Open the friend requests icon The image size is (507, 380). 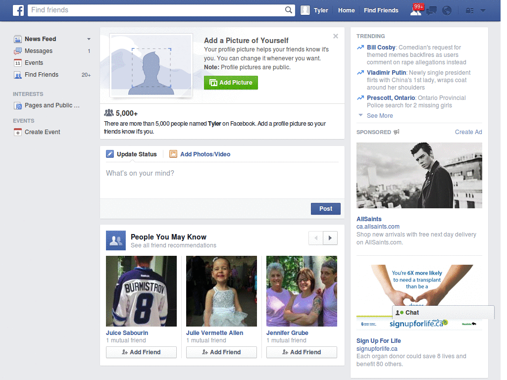point(415,10)
